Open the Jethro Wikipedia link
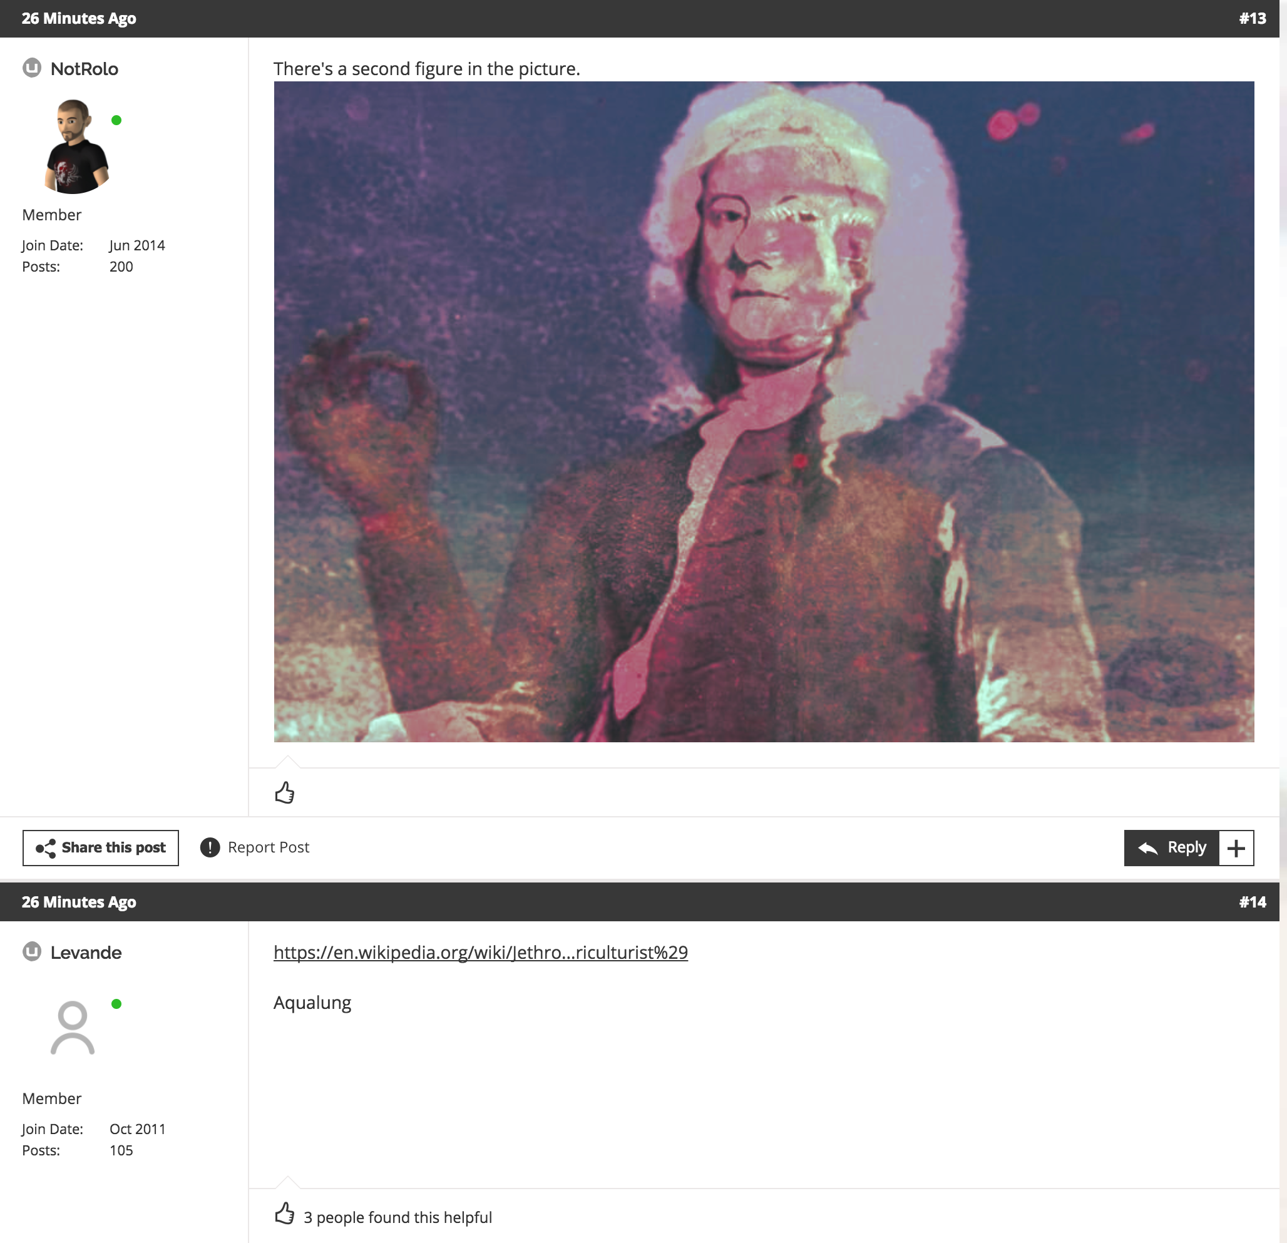This screenshot has width=1287, height=1243. [x=481, y=952]
